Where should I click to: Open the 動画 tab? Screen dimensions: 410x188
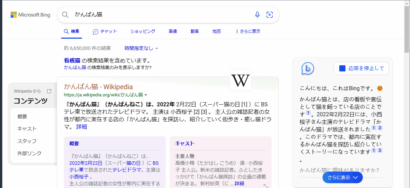pyautogui.click(x=195, y=31)
